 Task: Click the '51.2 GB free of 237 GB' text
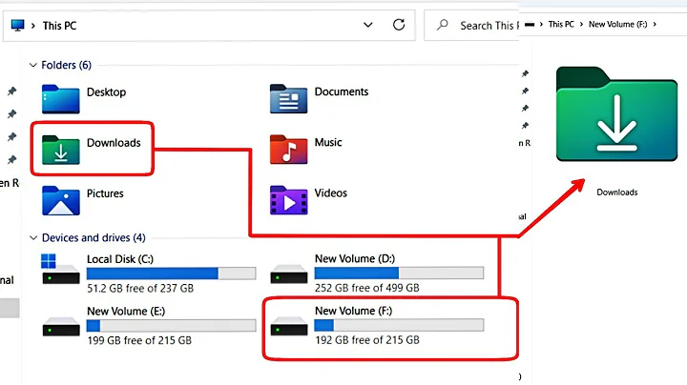140,289
